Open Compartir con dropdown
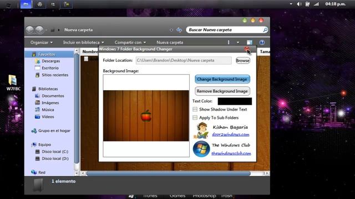Viewport: 355px width, 199px height. (x=130, y=43)
